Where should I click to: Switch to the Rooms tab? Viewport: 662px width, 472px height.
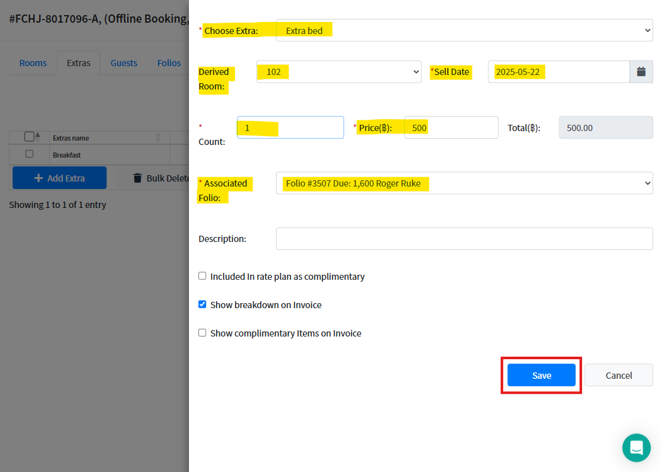pos(33,63)
